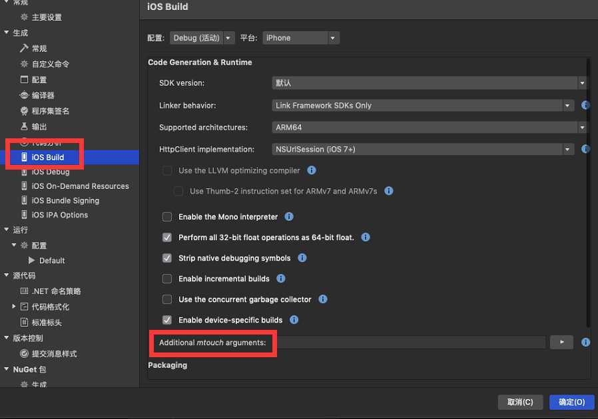Click the check icon beside 提交消息样式
598x419 pixels.
pyautogui.click(x=24, y=353)
